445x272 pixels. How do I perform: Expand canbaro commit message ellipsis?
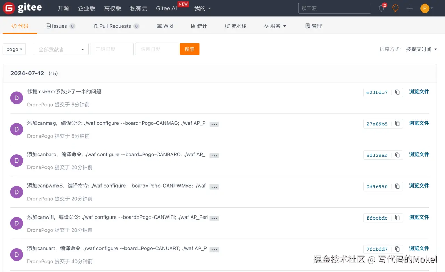pyautogui.click(x=214, y=156)
